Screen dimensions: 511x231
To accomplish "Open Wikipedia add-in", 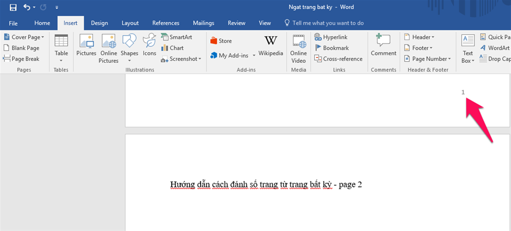I will coord(271,46).
